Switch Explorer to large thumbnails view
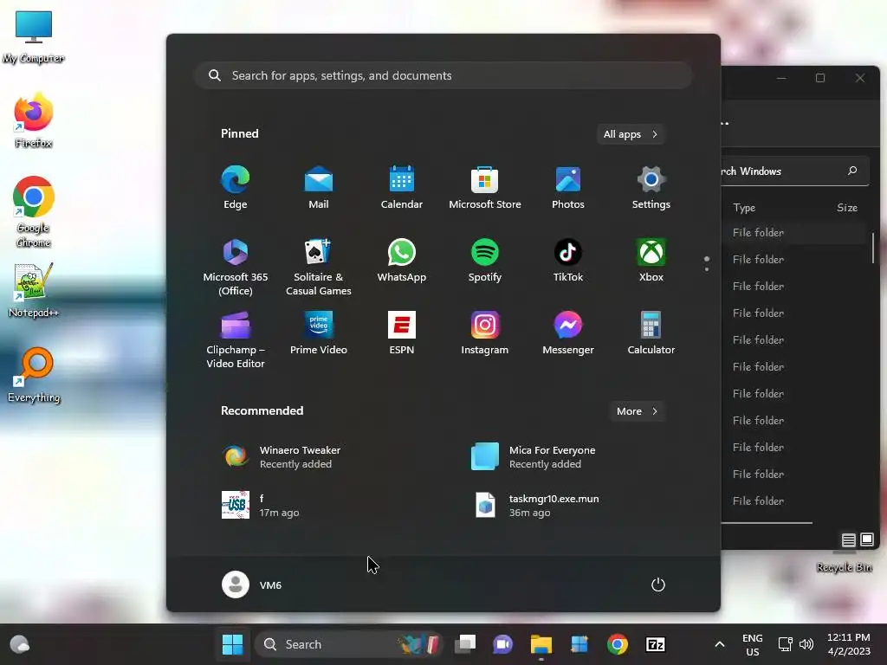Screen dimensions: 887x665 (866, 540)
